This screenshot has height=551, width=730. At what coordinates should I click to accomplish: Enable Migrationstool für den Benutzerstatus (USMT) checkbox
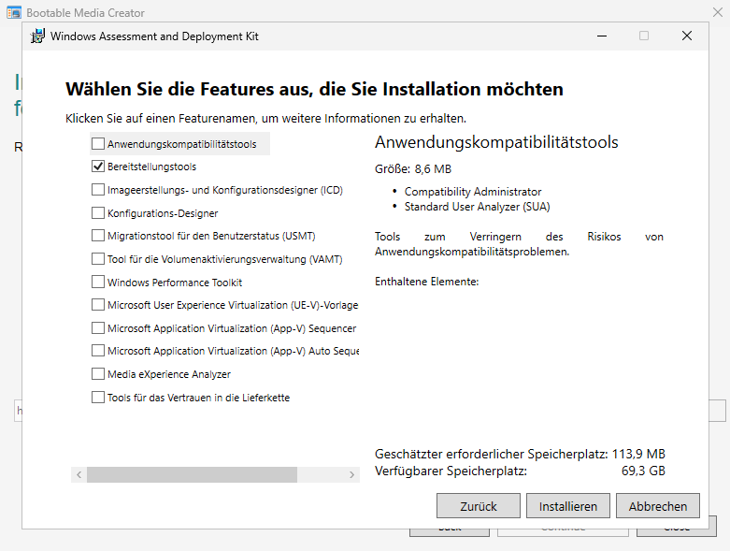[98, 236]
